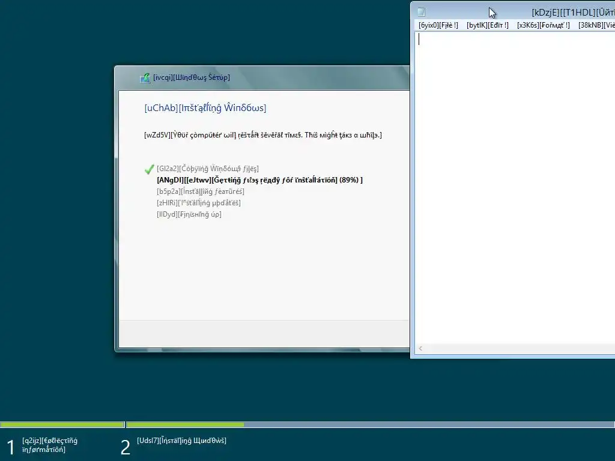
Task: Click the Installing Windows progress bar
Action: pos(371,424)
